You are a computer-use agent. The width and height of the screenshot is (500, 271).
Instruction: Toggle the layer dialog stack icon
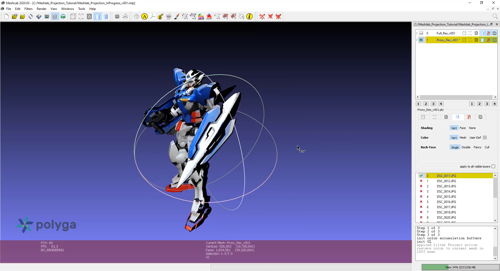click(55, 17)
